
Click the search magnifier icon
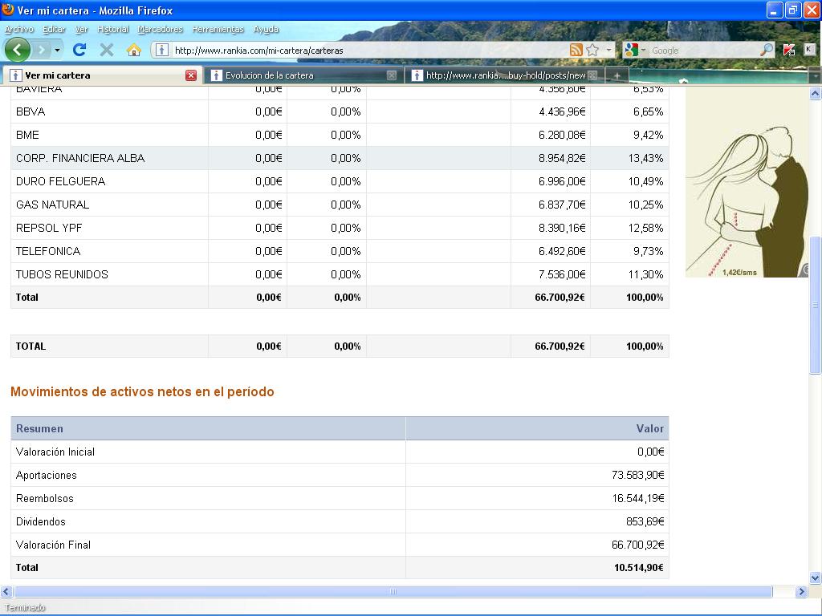tap(767, 50)
